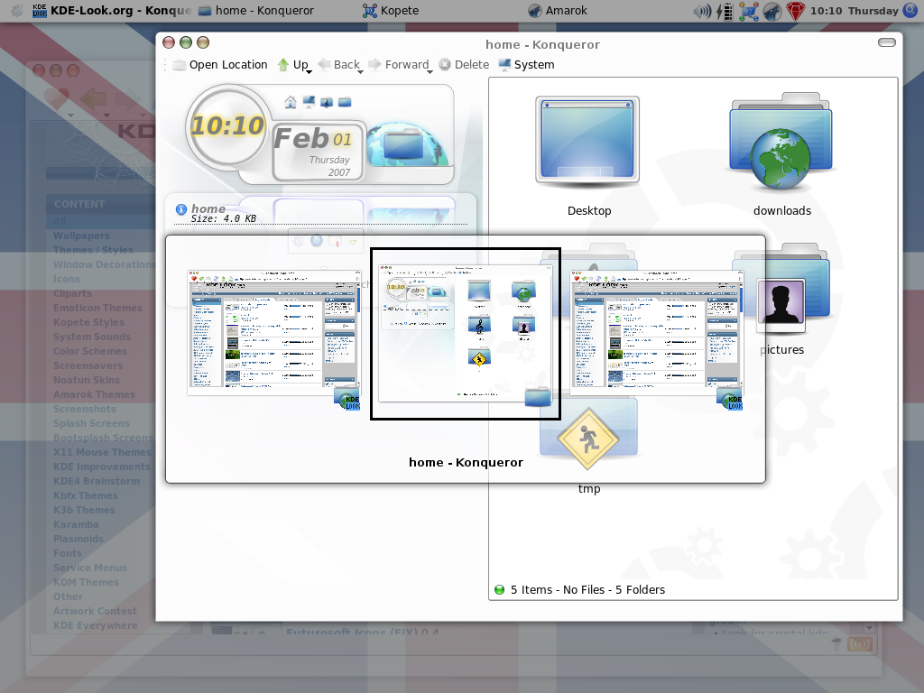Click the Service Menus link in KDE-Look
This screenshot has height=693, width=924.
[x=90, y=568]
